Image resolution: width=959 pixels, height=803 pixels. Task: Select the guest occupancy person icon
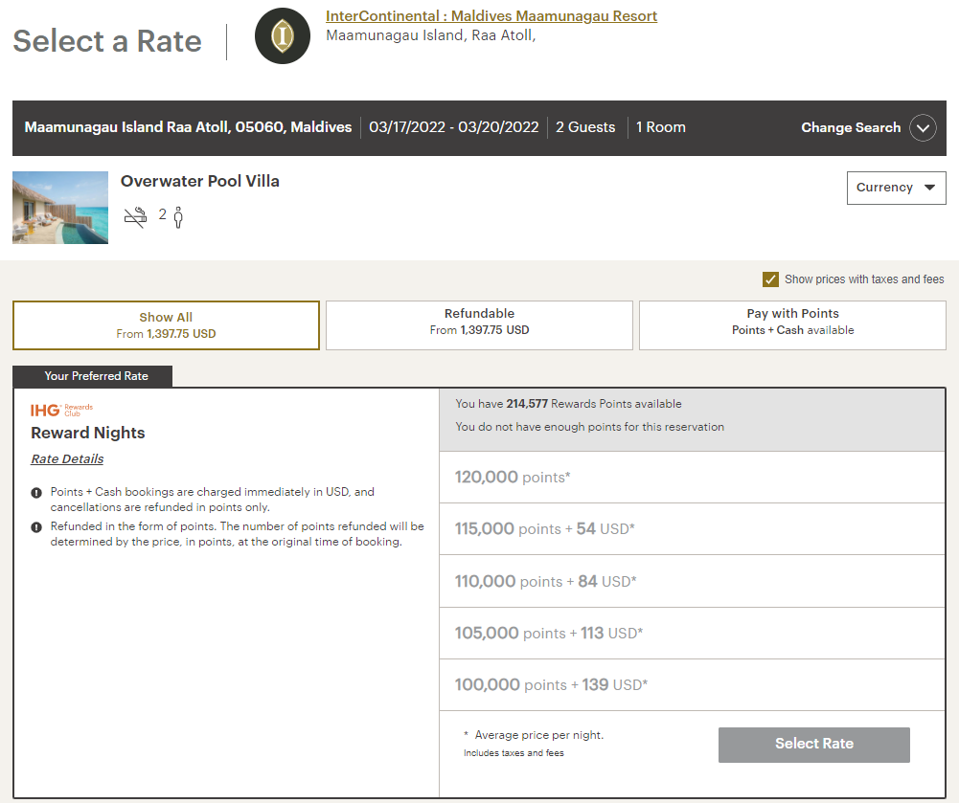(178, 217)
